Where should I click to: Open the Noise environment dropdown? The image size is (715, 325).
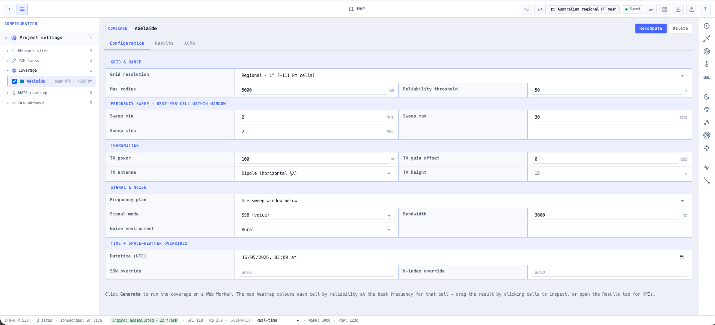[x=316, y=230]
